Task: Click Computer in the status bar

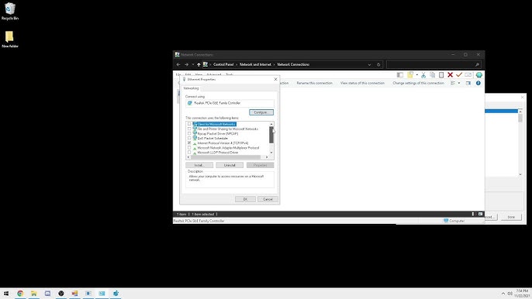Action: click(x=454, y=221)
